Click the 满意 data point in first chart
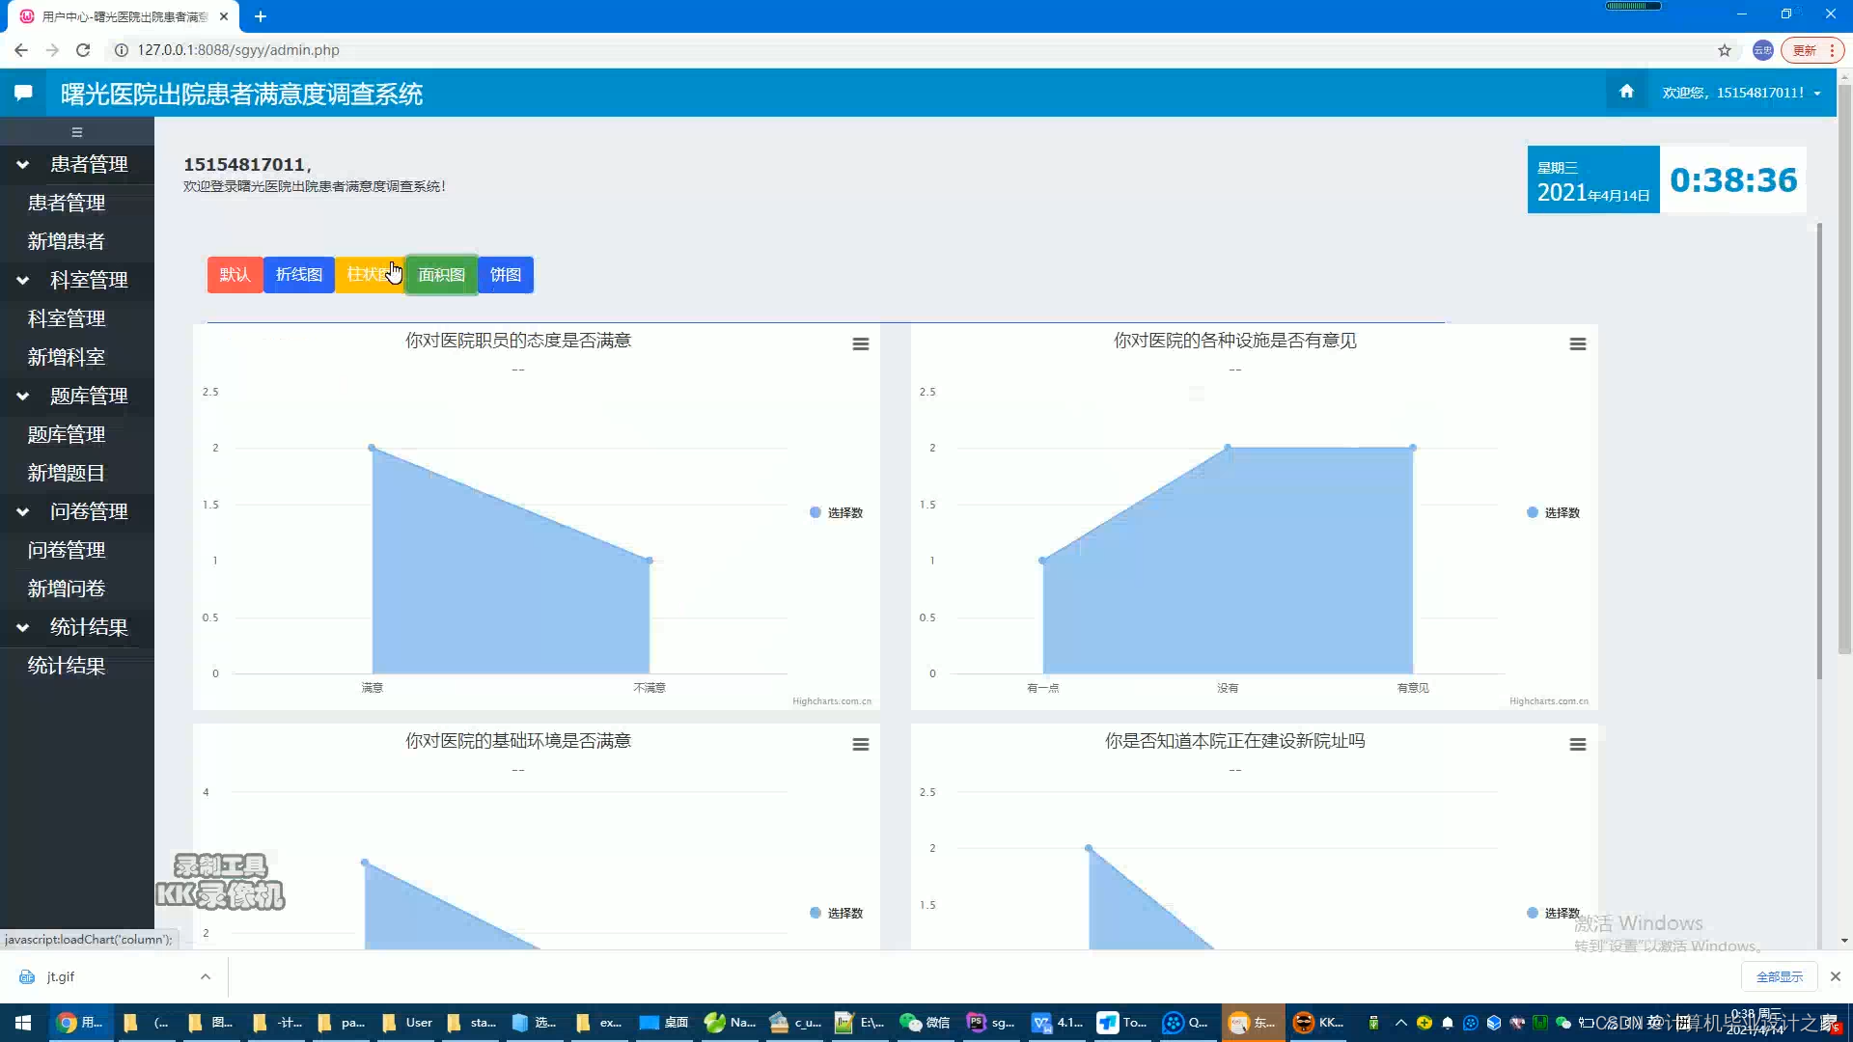 [373, 448]
